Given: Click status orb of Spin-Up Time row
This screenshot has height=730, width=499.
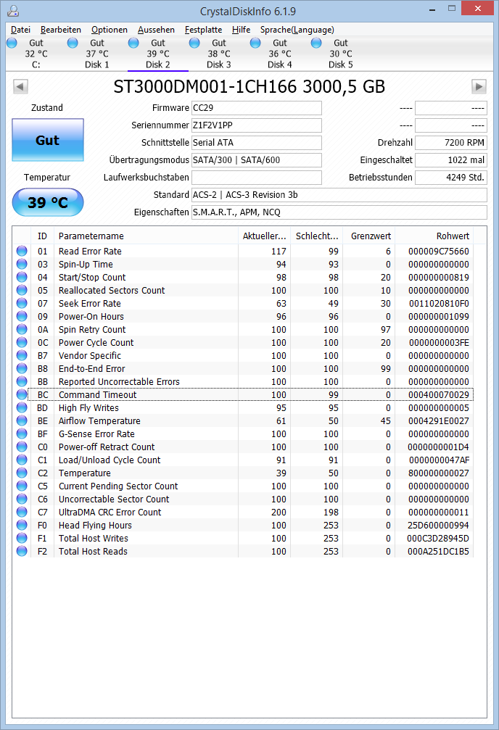Looking at the screenshot, I should [22, 264].
